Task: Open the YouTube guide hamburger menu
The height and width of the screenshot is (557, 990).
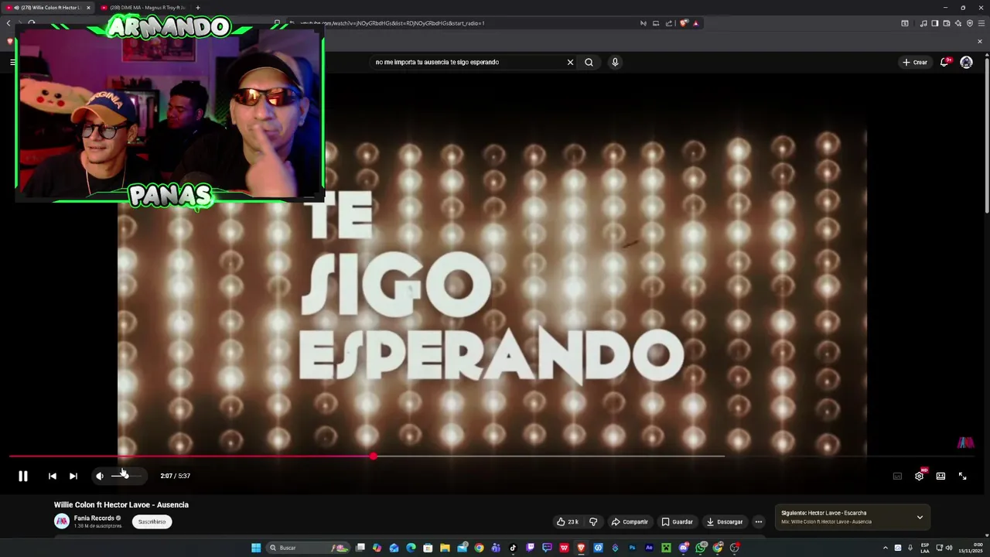Action: point(14,62)
